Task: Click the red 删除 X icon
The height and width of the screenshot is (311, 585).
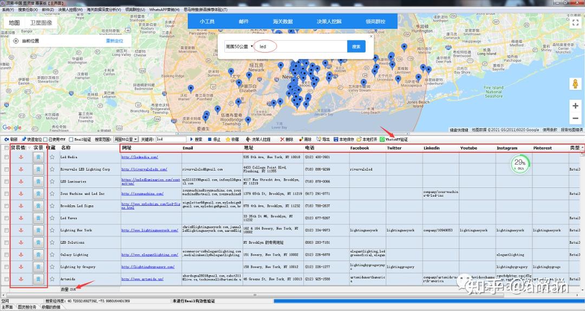Action: (x=282, y=139)
